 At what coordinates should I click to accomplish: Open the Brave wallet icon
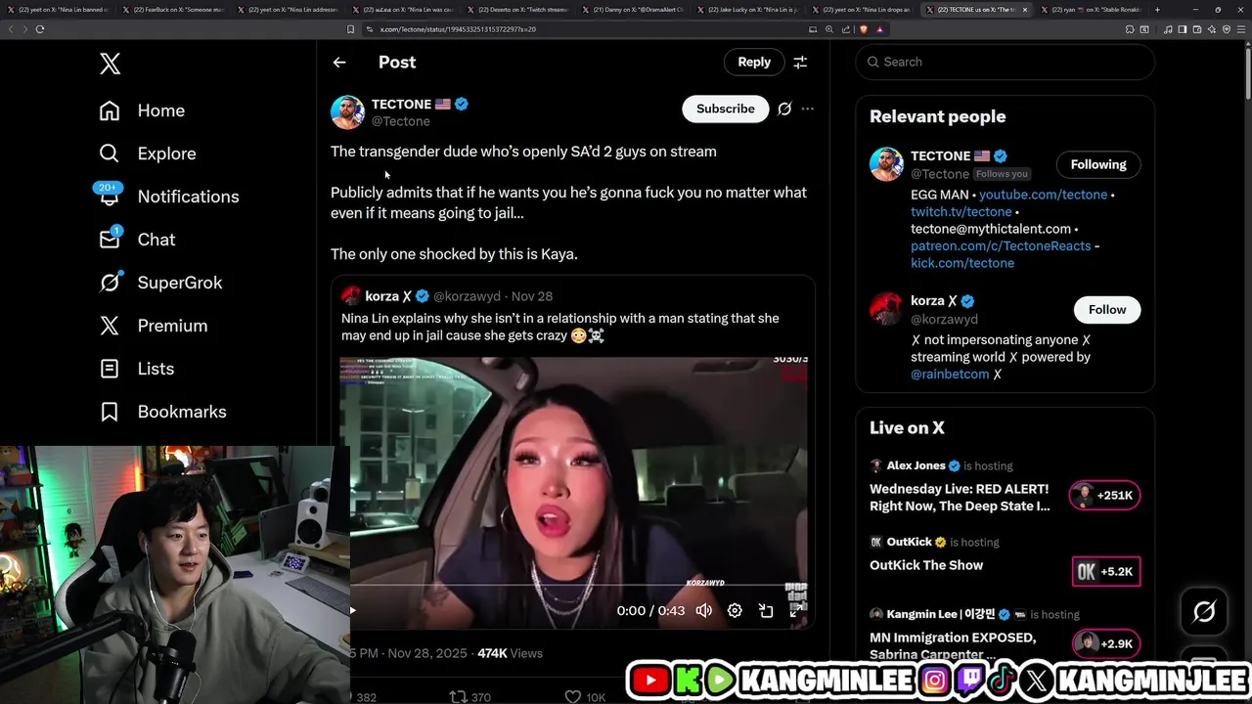[x=1199, y=29]
